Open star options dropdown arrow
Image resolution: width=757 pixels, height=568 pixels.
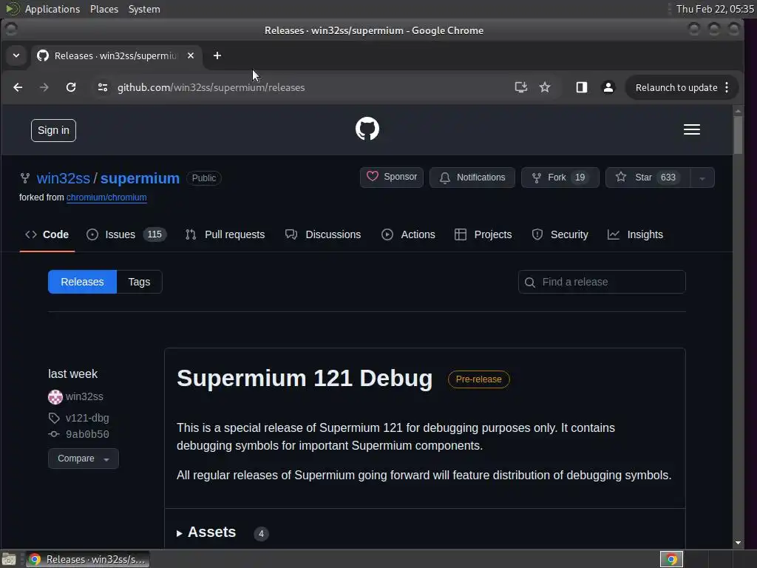[702, 177]
